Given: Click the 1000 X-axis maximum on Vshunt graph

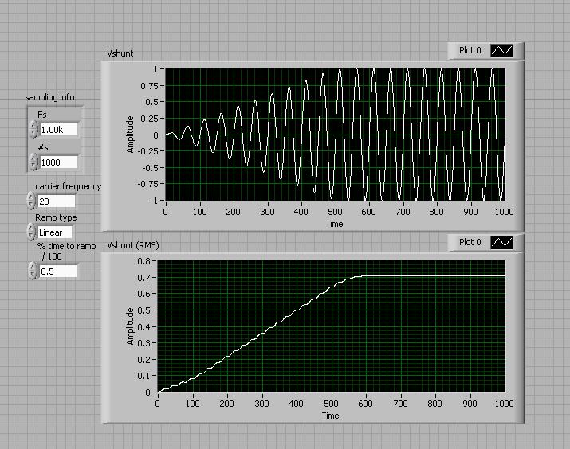Looking at the screenshot, I should tap(504, 212).
